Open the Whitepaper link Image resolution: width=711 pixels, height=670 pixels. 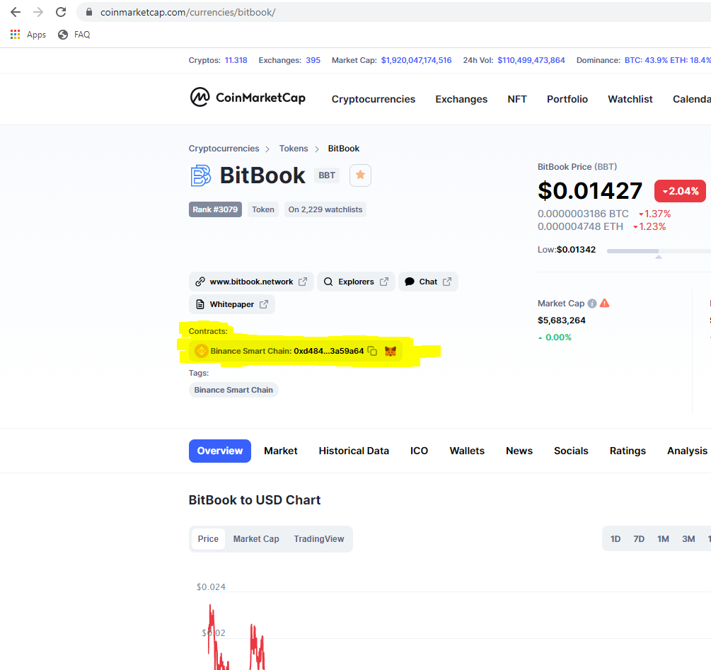232,304
